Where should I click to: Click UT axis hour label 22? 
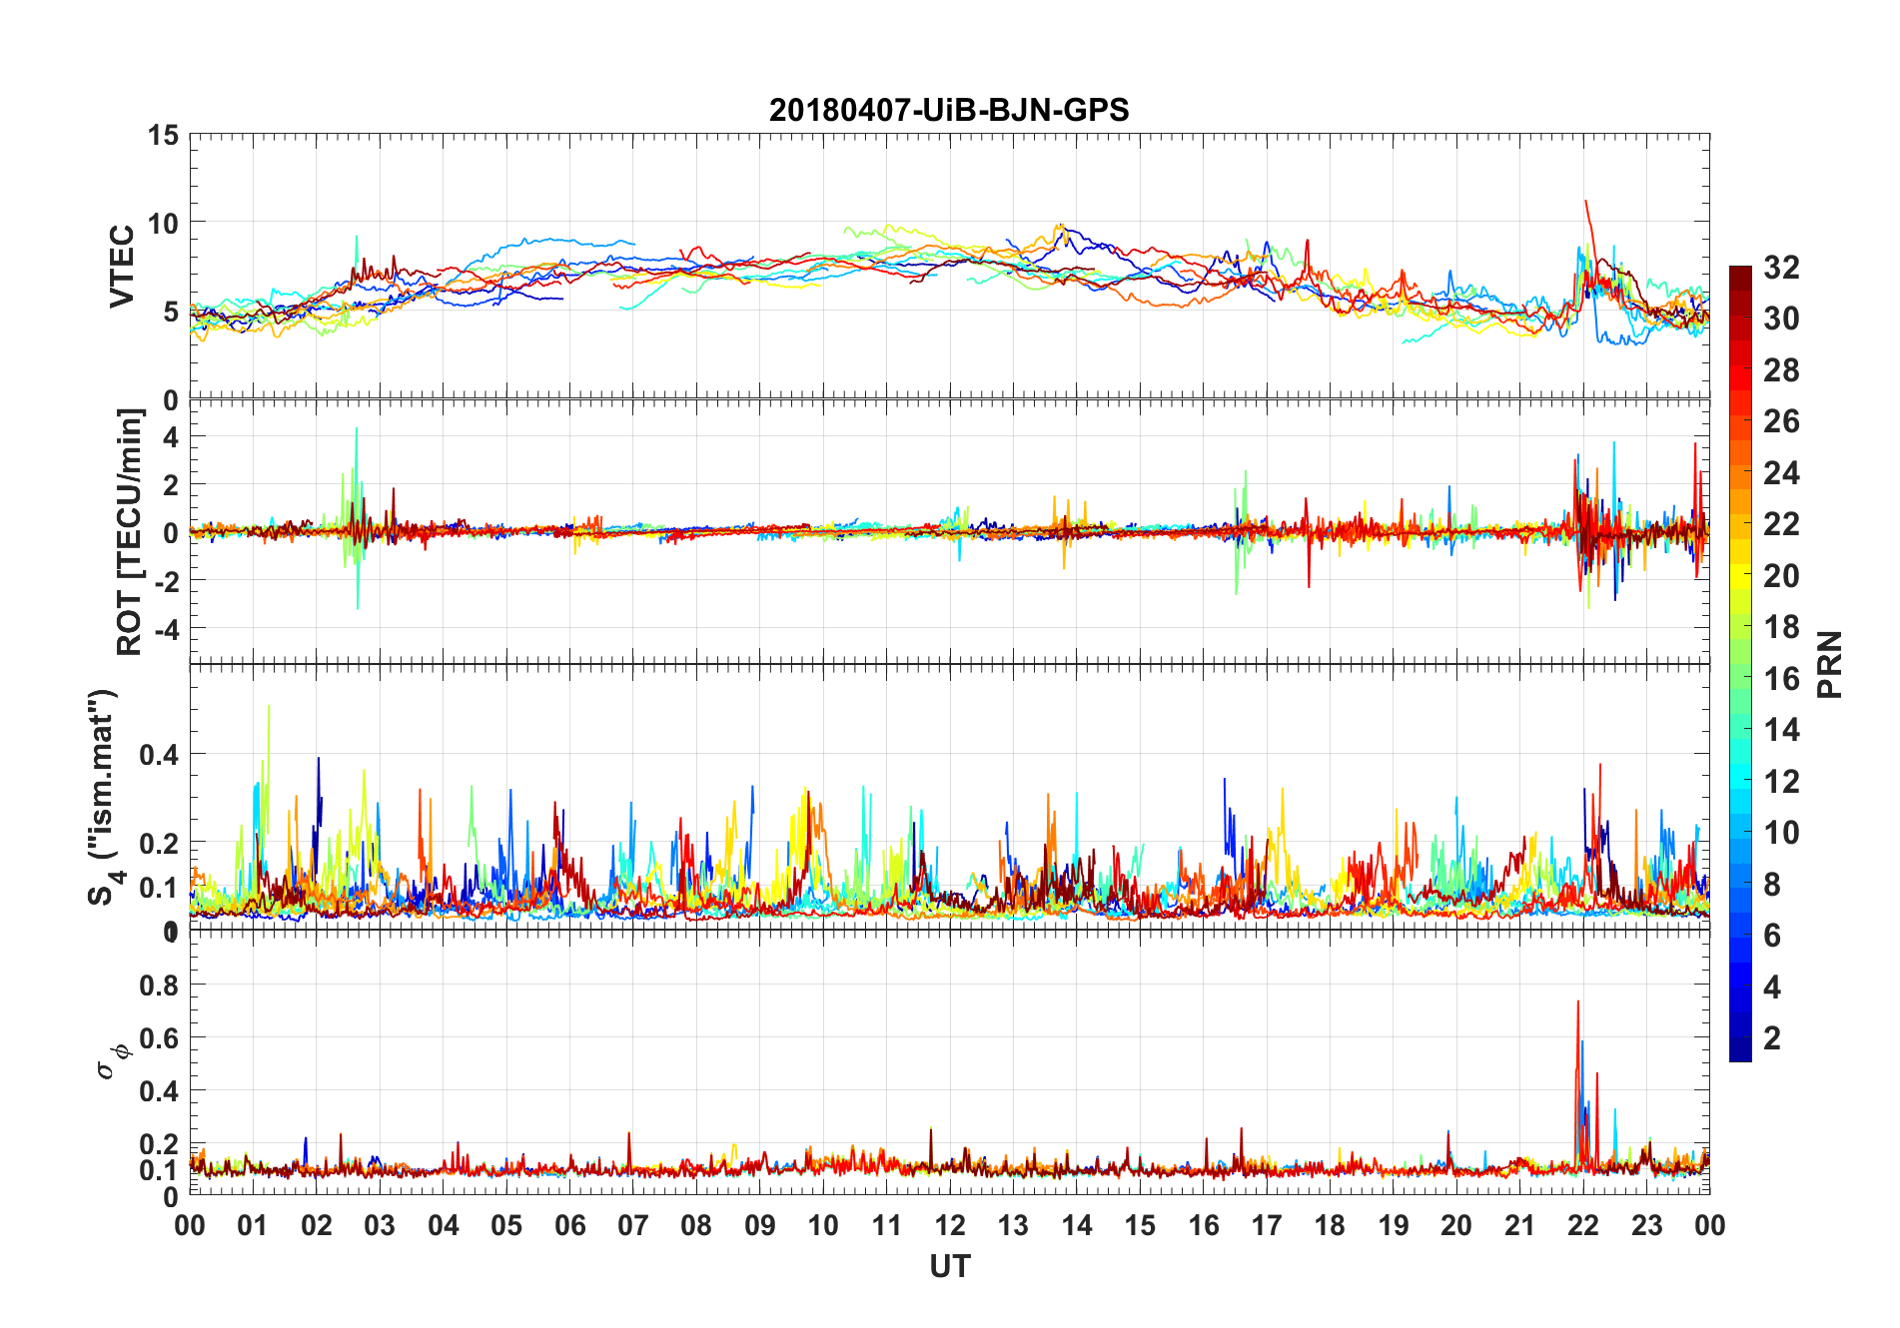tap(1583, 1225)
